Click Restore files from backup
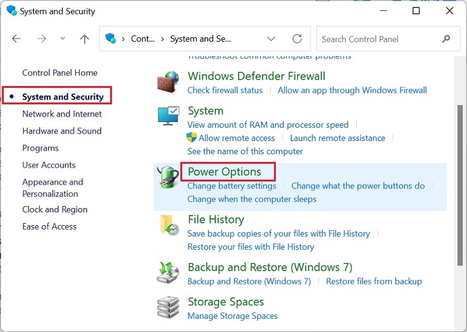 pos(374,281)
